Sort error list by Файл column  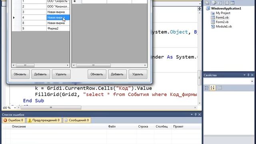click(x=112, y=126)
